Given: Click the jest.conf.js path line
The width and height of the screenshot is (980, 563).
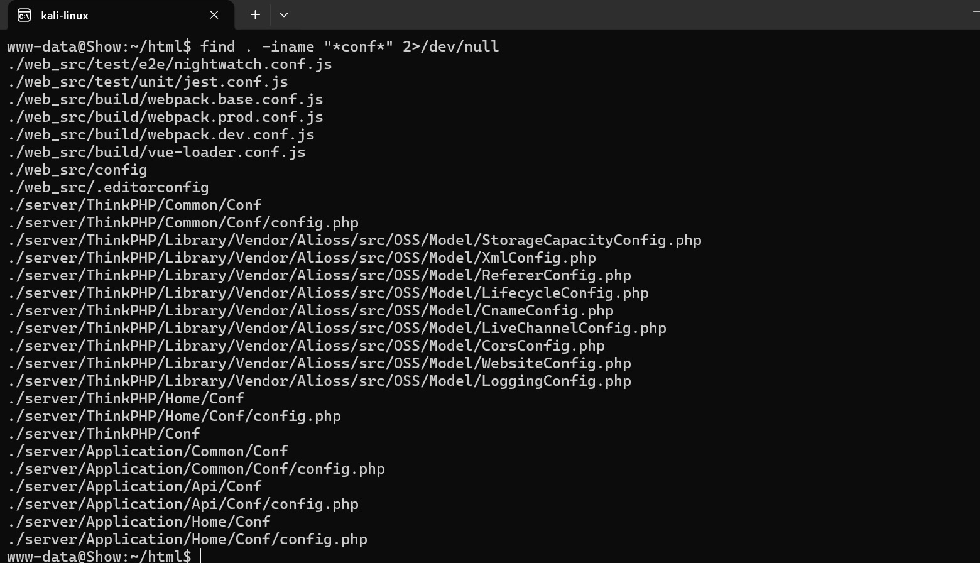Looking at the screenshot, I should tap(148, 82).
